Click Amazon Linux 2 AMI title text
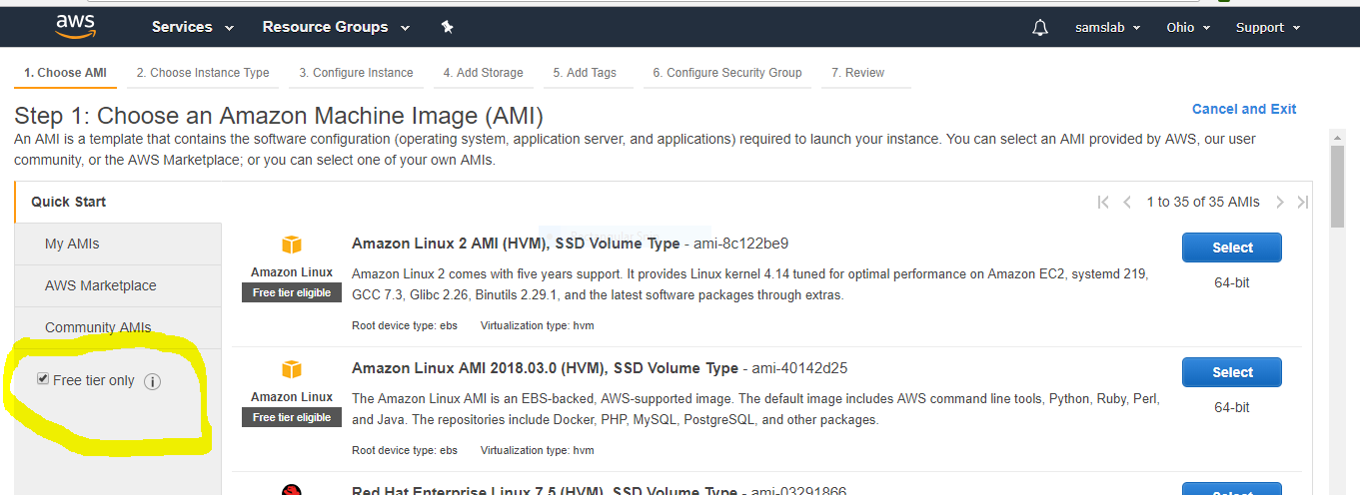 (517, 244)
